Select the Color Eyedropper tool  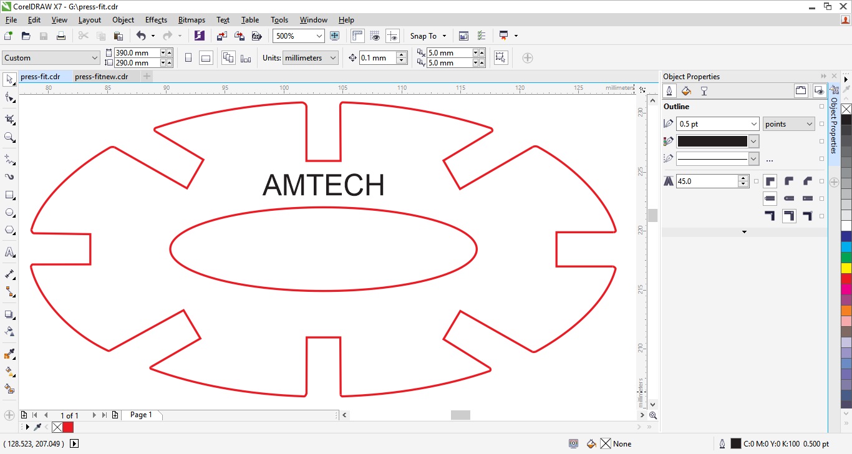[10, 354]
